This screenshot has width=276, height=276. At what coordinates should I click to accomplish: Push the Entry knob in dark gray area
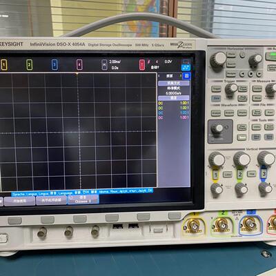coord(217,129)
